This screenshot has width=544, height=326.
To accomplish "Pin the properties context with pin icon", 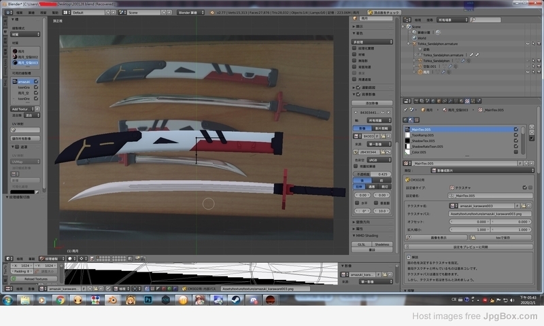I will coord(405,110).
